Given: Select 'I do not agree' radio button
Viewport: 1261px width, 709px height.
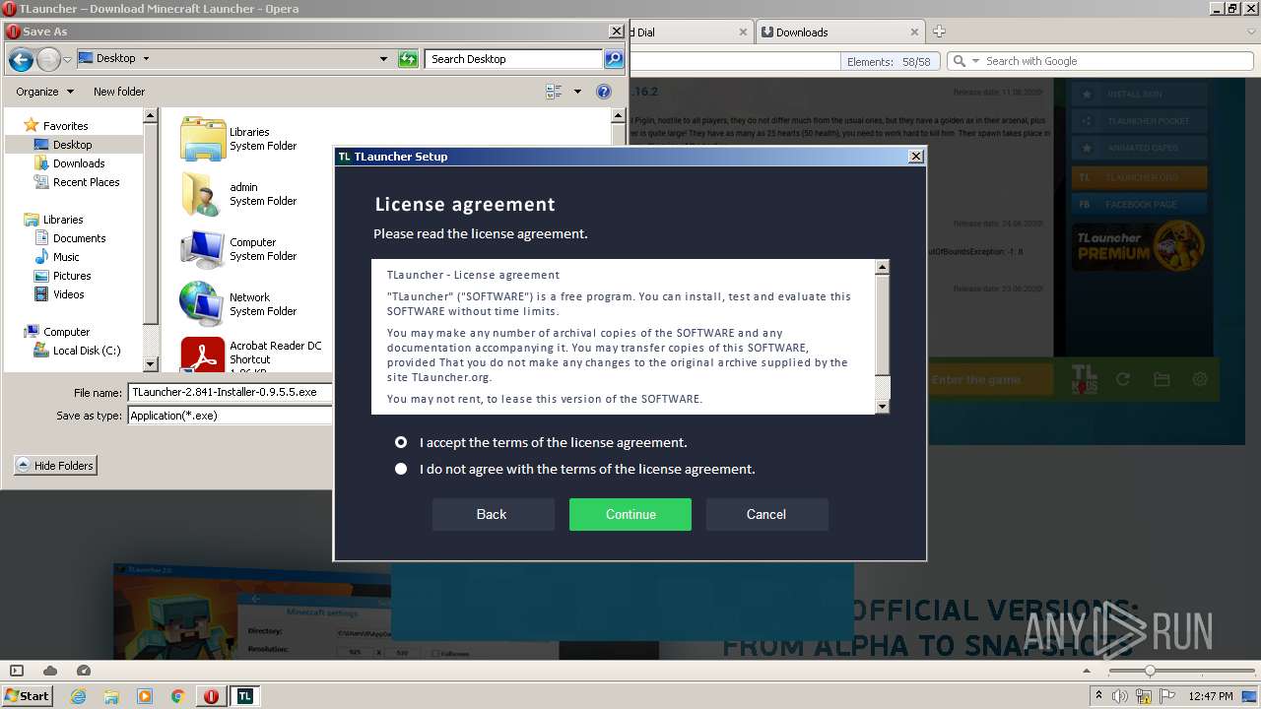Looking at the screenshot, I should (401, 469).
